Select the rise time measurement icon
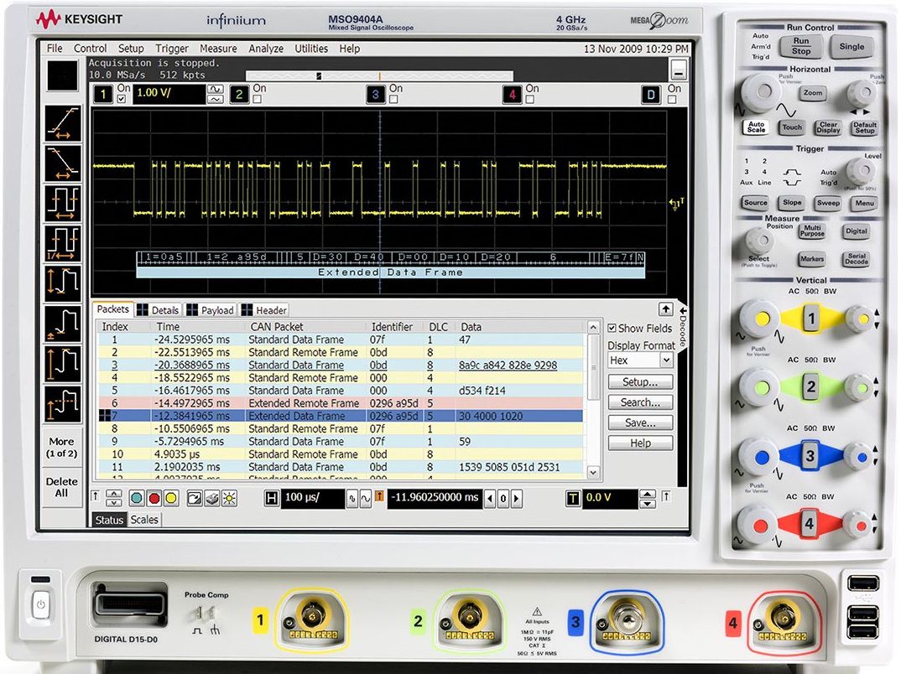The height and width of the screenshot is (674, 901). 63,124
